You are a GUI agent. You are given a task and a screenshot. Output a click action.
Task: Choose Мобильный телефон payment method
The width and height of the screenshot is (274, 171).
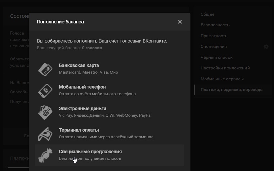click(109, 90)
